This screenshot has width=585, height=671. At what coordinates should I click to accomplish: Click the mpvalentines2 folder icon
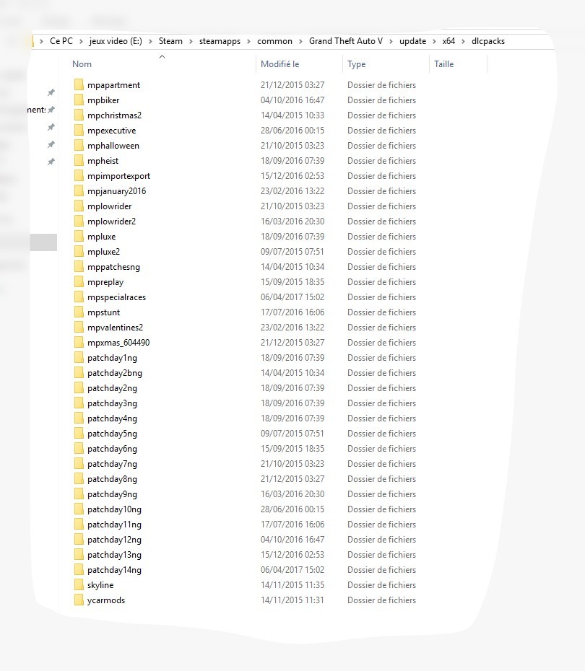pyautogui.click(x=79, y=327)
